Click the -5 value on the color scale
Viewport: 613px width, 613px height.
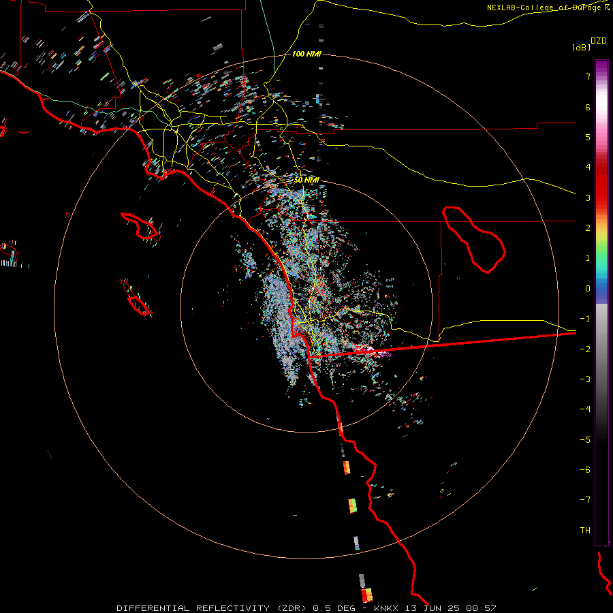(x=585, y=440)
